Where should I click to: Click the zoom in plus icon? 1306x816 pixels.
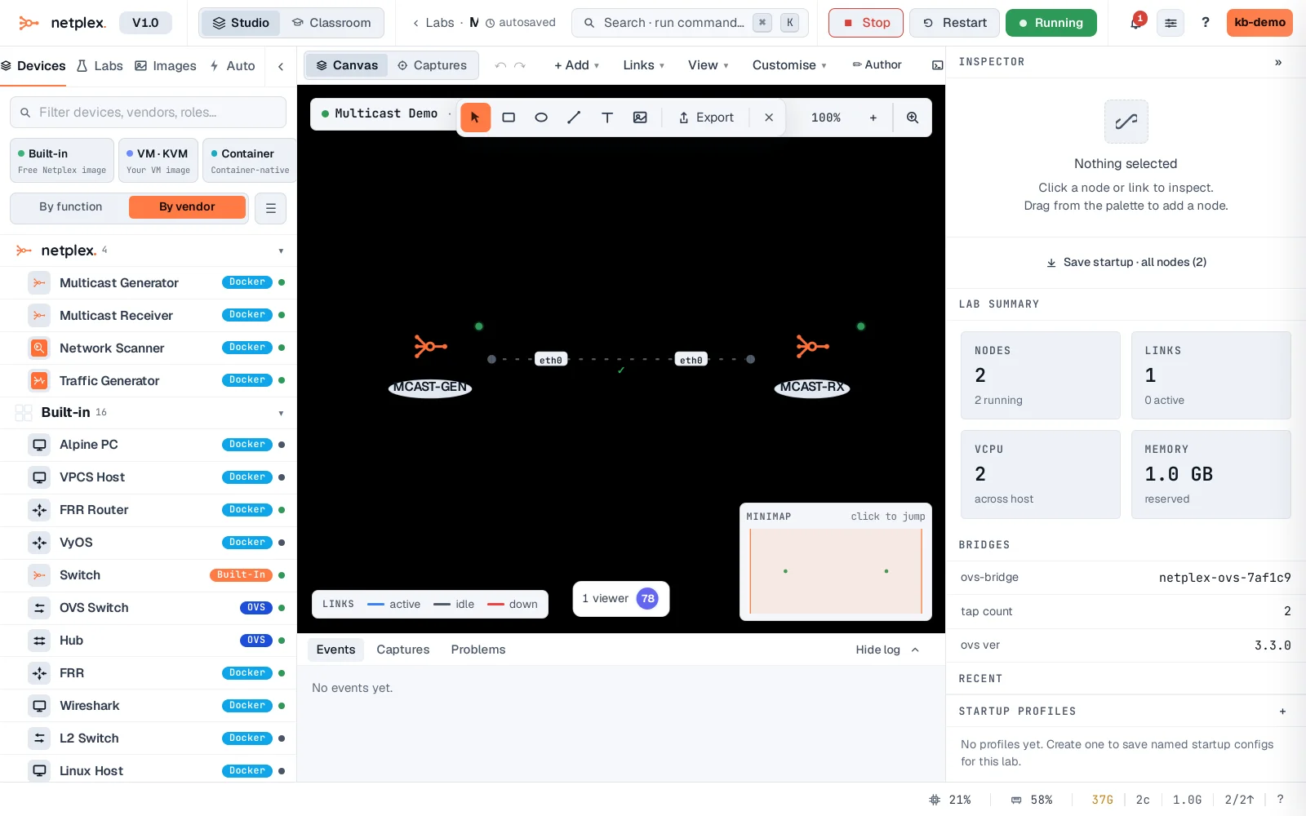tap(873, 118)
